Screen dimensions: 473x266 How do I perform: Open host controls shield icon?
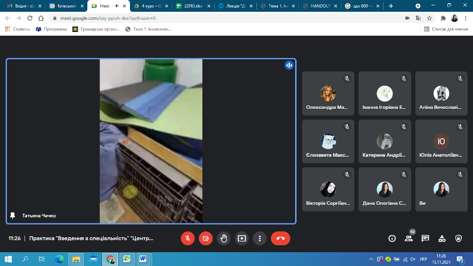tap(458, 238)
